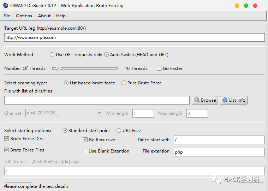
Task: Click the 'Select scanning type:' label
Action: coord(26,83)
